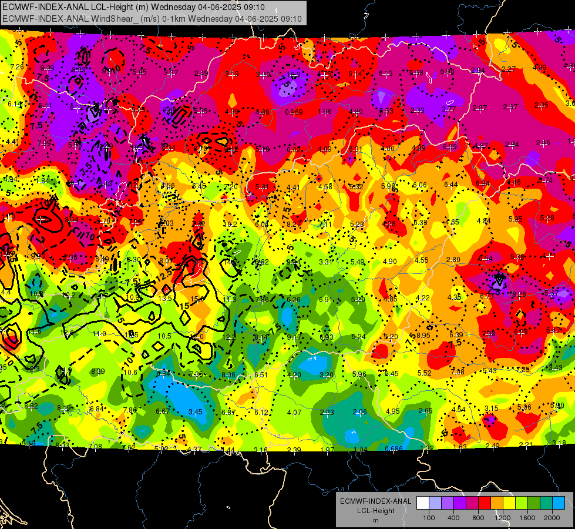This screenshot has height=529, width=575.
Task: Click the teal legend swatch left of 2000
Action: point(546,503)
